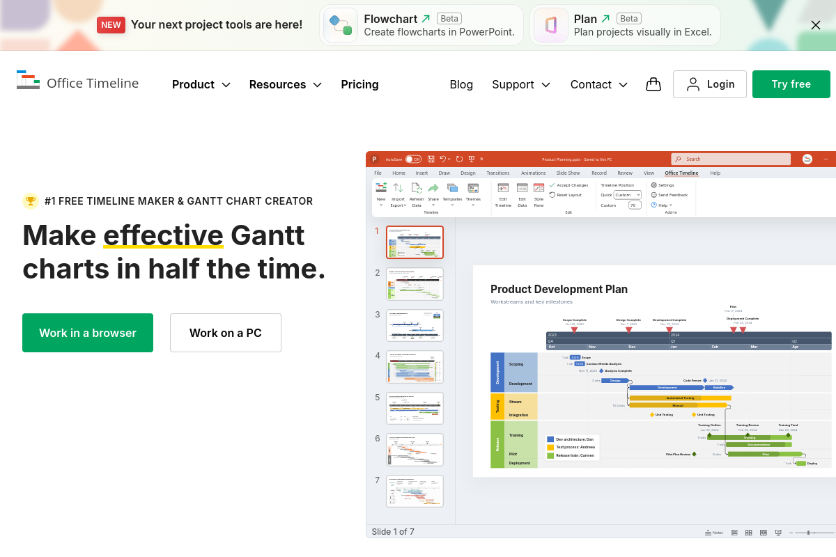Viewport: 836px width, 557px height.
Task: Click Send Feedback in the ribbon
Action: pyautogui.click(x=669, y=195)
